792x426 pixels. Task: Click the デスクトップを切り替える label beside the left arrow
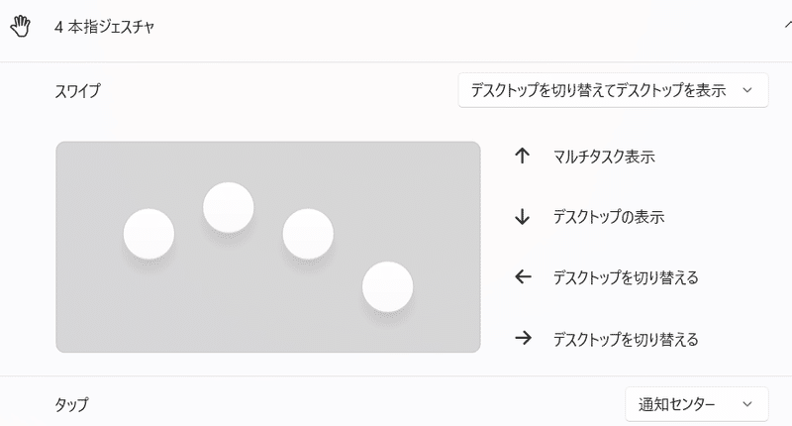[626, 277]
